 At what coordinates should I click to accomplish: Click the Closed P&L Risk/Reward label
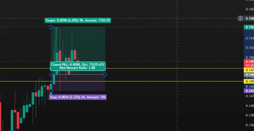(x=78, y=66)
